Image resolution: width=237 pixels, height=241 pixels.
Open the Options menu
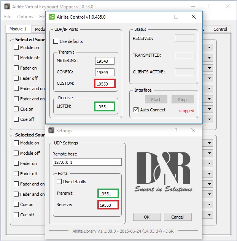[25, 17]
